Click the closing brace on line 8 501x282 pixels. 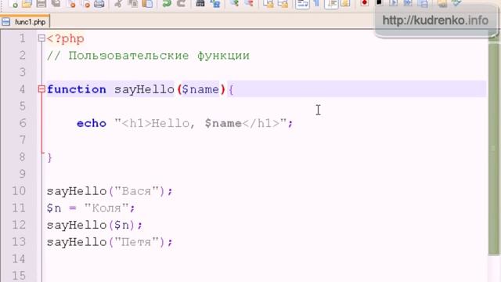[49, 157]
